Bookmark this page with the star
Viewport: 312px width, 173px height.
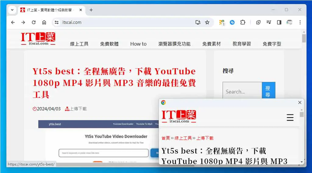[207, 22]
